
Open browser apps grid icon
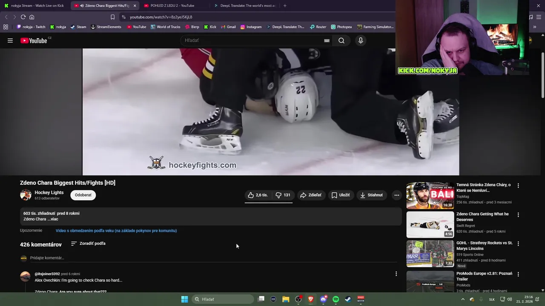(x=6, y=27)
